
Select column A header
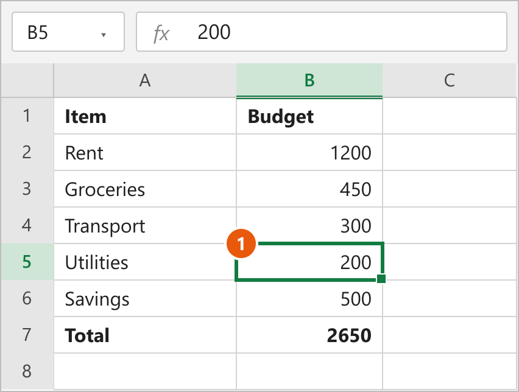(x=145, y=80)
